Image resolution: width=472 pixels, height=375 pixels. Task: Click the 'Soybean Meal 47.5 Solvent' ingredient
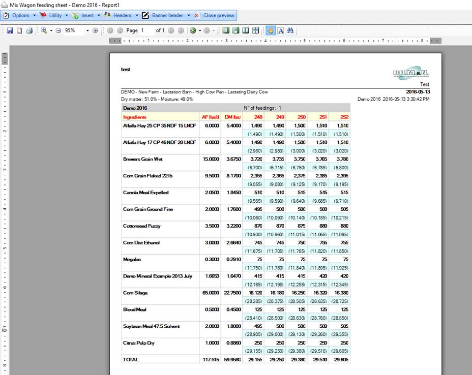(x=152, y=326)
